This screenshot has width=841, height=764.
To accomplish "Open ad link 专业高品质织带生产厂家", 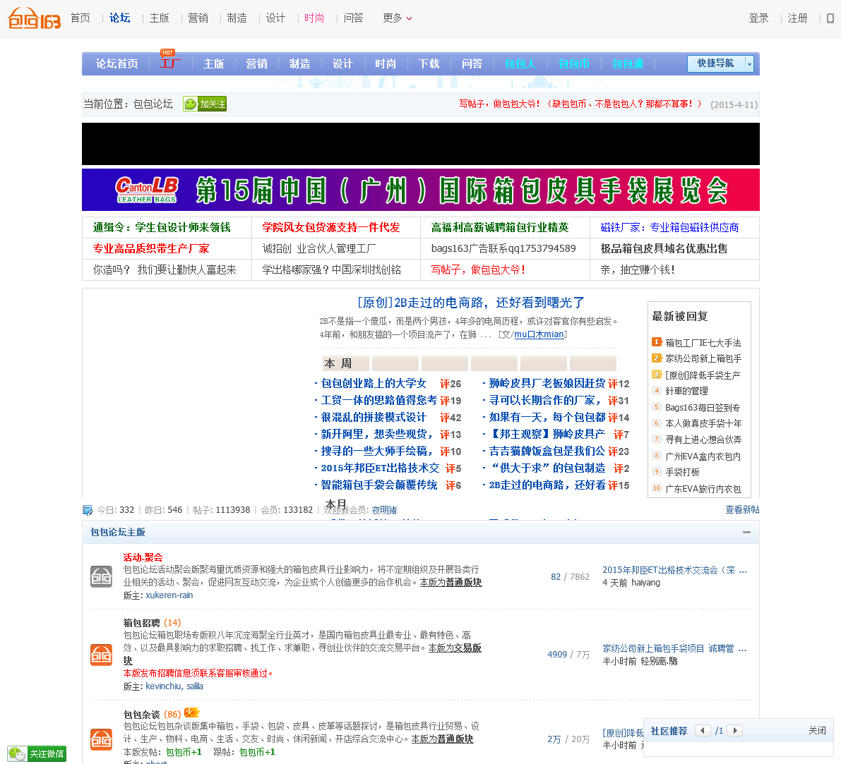I will point(150,248).
